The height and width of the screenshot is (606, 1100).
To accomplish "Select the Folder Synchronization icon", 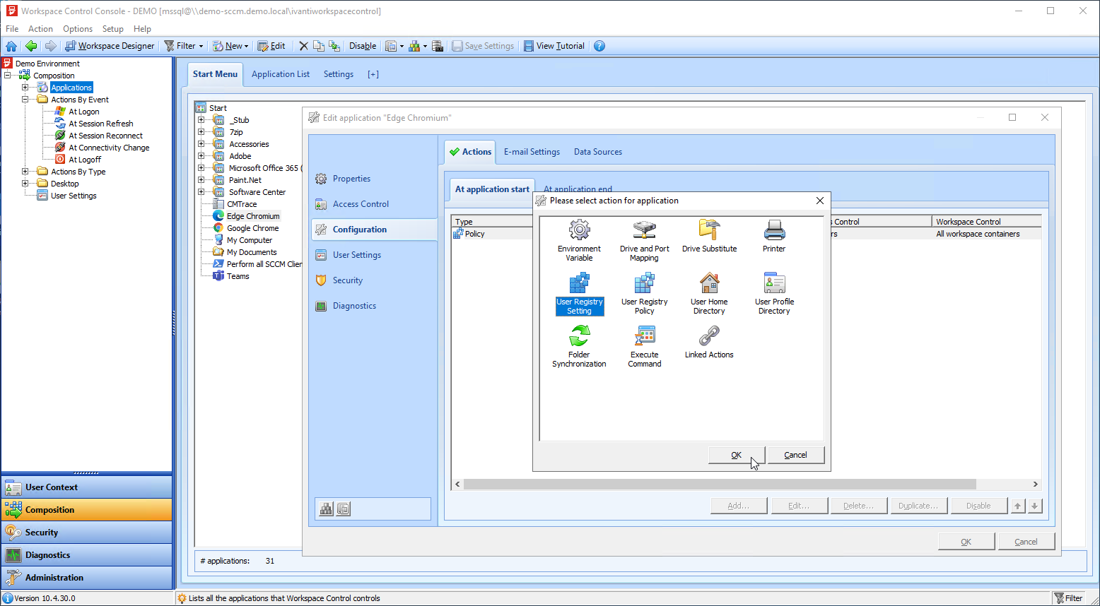I will (x=579, y=337).
